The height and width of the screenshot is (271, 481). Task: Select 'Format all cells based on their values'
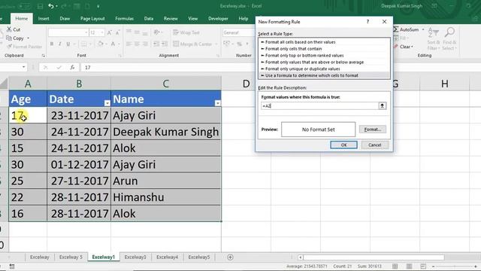coord(301,42)
